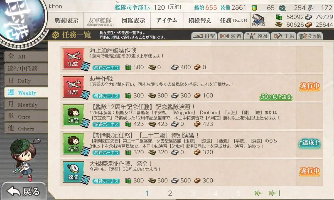Viewport: 334px width, 200px height.
Task: Open the item shop icon
Action: coord(259,20)
